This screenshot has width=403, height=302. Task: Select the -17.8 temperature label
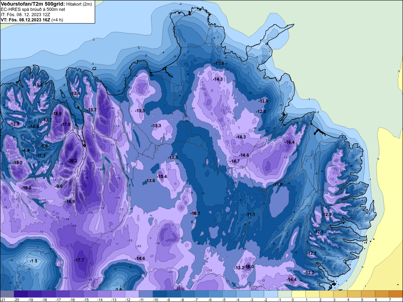coord(65,124)
